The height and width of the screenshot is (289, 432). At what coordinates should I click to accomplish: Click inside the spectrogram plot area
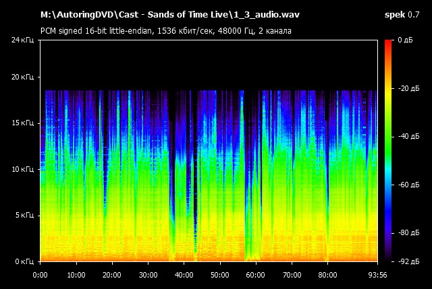[x=209, y=151]
